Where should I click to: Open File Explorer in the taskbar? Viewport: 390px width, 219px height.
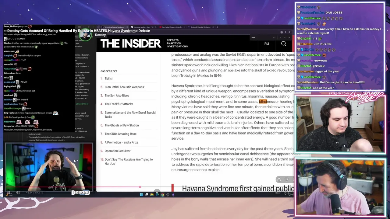[152, 195]
